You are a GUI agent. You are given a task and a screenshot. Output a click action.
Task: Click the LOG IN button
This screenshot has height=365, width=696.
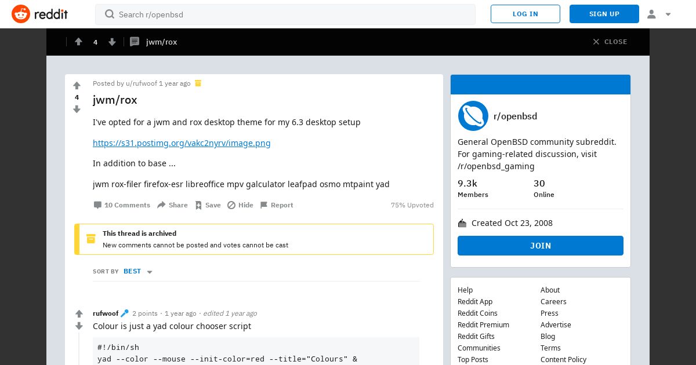[x=525, y=14]
